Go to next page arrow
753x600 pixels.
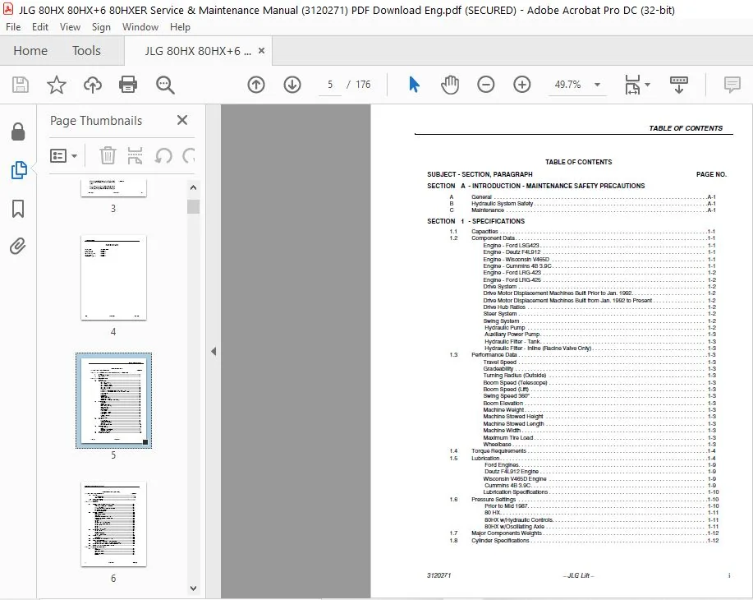coord(292,85)
